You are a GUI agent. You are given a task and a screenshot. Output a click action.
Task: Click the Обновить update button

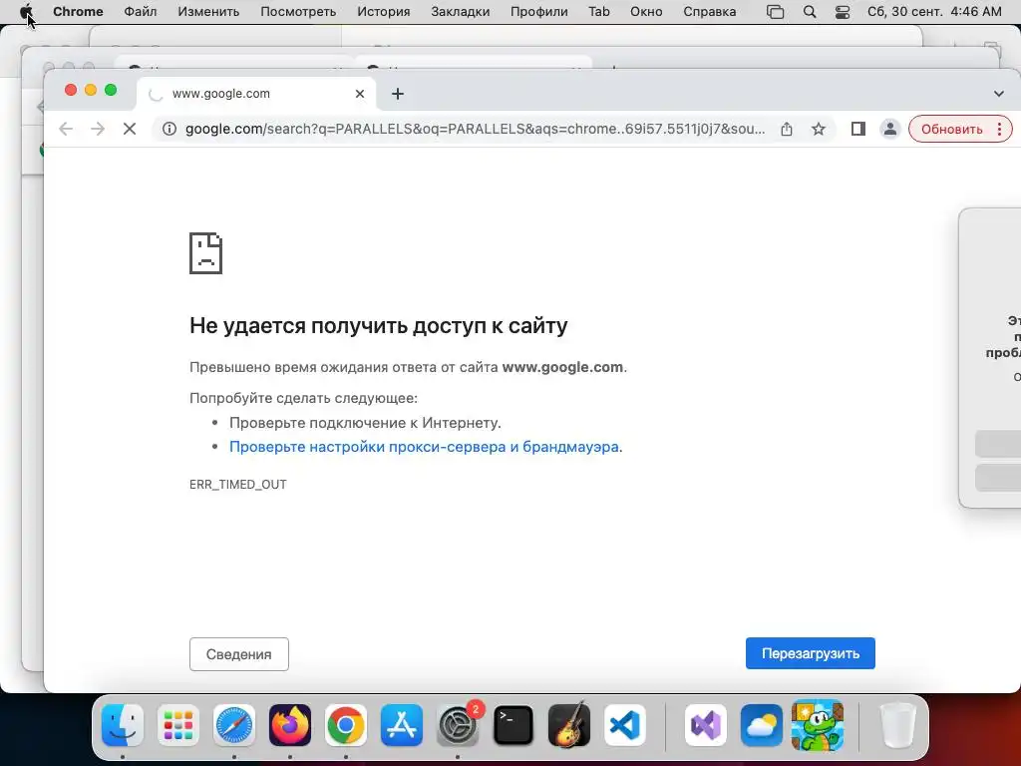click(x=951, y=129)
